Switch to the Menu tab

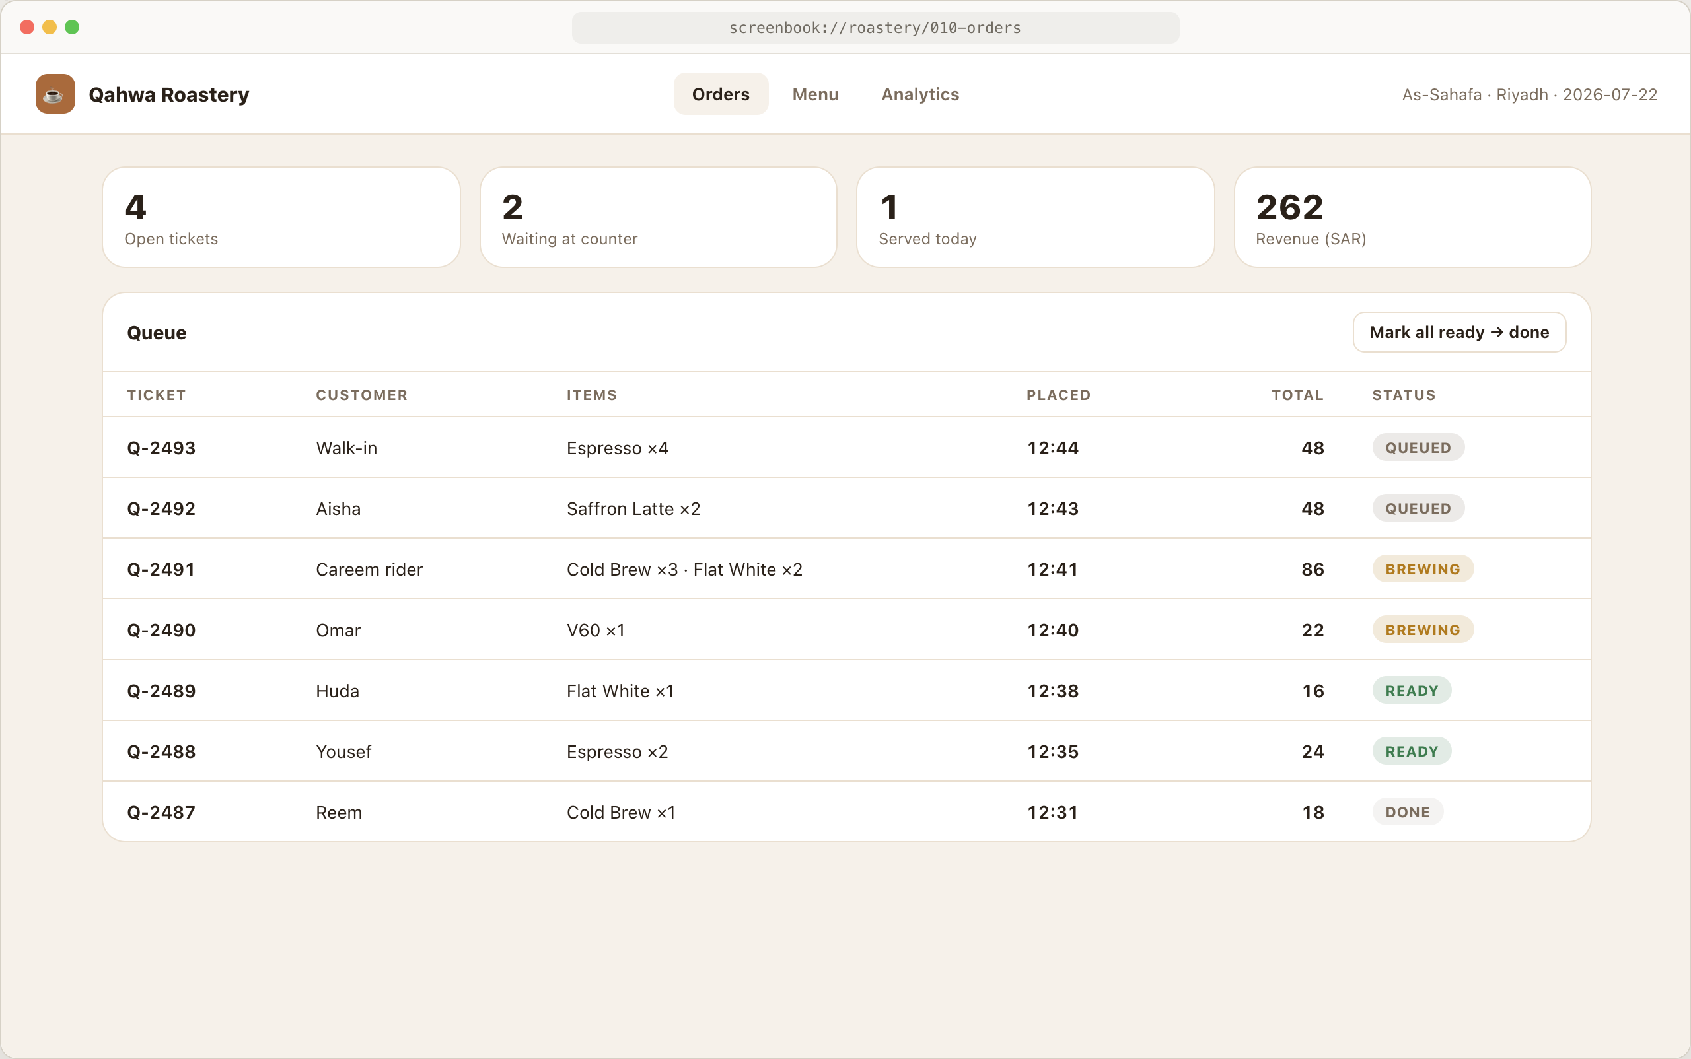[815, 94]
